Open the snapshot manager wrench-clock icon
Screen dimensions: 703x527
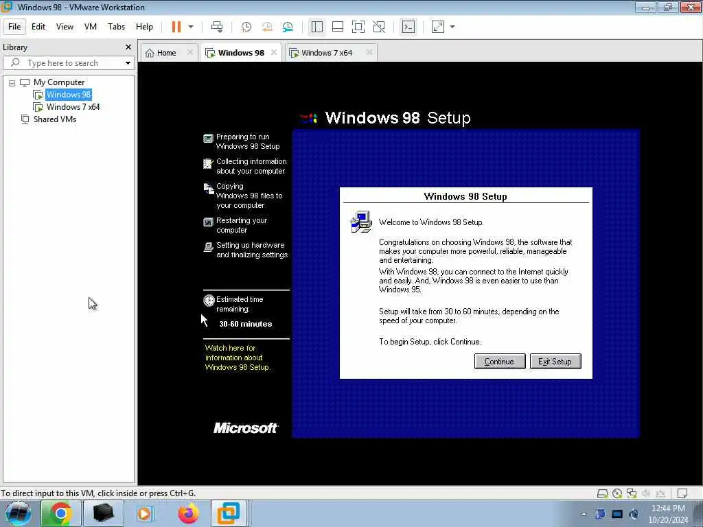[x=288, y=27]
